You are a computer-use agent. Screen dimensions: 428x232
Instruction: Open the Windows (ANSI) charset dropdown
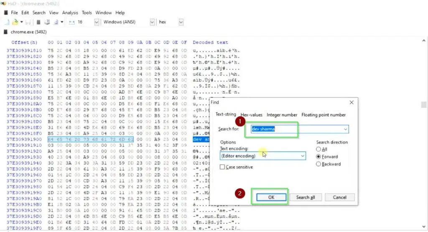152,22
